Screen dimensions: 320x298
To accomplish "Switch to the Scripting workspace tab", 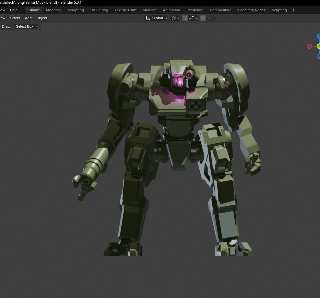I will pos(279,10).
